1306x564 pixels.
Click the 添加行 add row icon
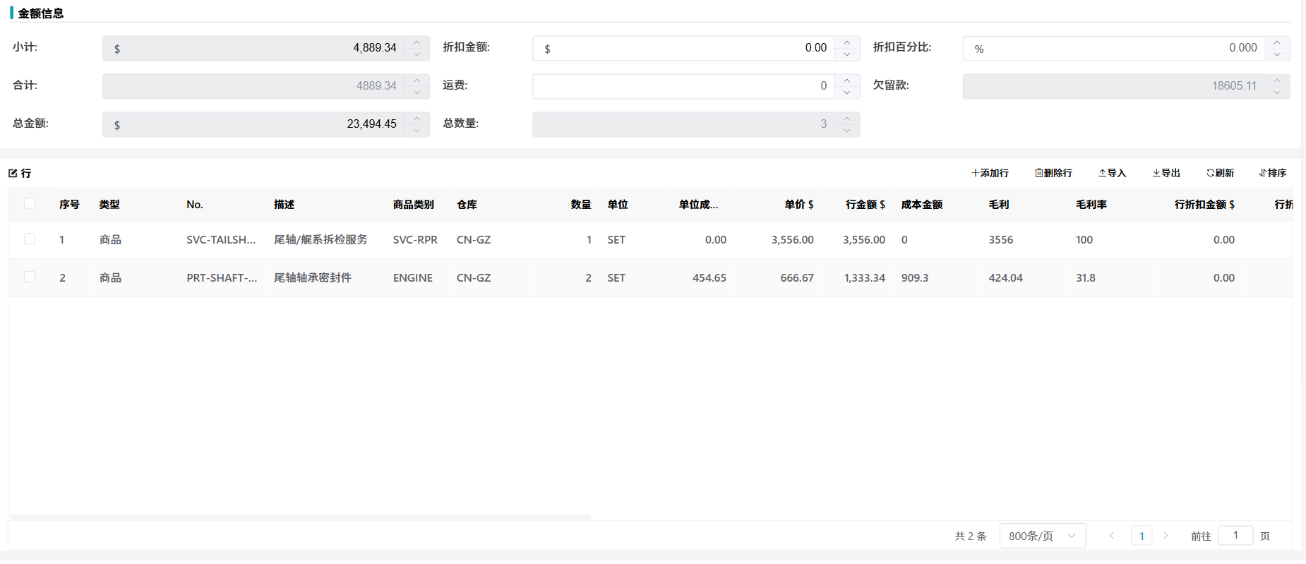pyautogui.click(x=975, y=173)
